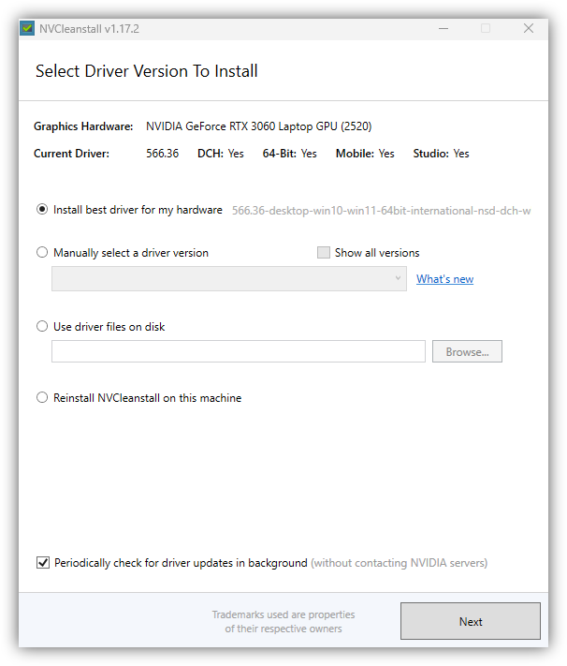Screen dimensions: 567x666
Task: Click the Browse... button
Action: click(467, 351)
